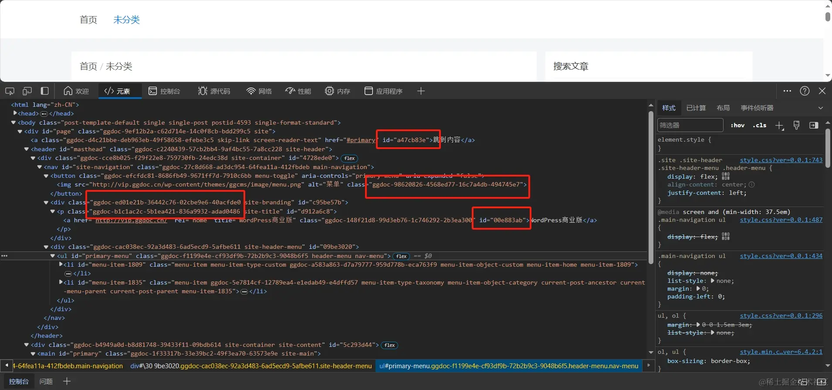Expand more styles sidebar tabs chevron
The height and width of the screenshot is (390, 832).
pyautogui.click(x=821, y=108)
